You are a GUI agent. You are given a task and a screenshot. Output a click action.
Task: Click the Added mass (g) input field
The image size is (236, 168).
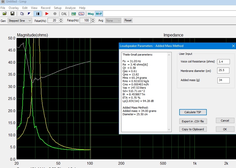pyautogui.click(x=224, y=80)
